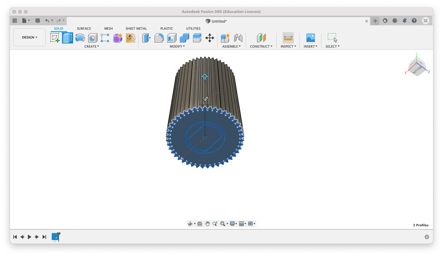
Task: Open the Help question mark menu
Action: (414, 21)
